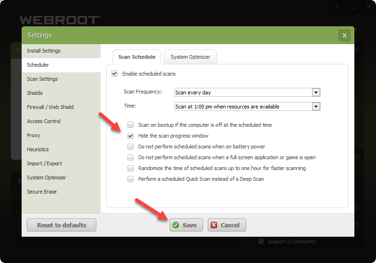Select Scheduler in the settings sidebar
Screen dimensions: 376x263
tap(61, 65)
